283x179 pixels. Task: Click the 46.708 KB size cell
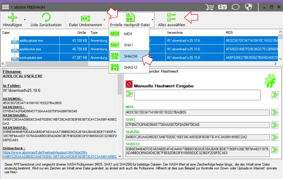(74, 49)
